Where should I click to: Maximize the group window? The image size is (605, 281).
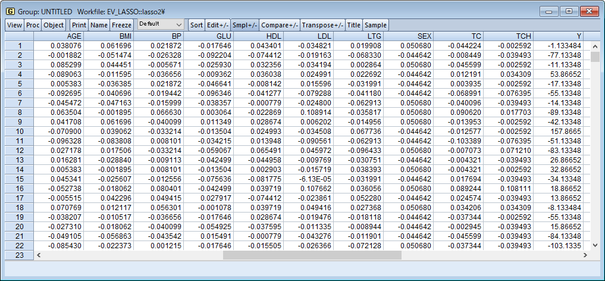pos(569,11)
